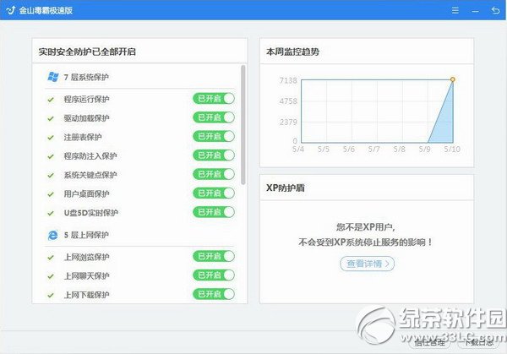The width and height of the screenshot is (507, 354).
Task: Click the 上网聊天保护 label text
Action: [86, 276]
